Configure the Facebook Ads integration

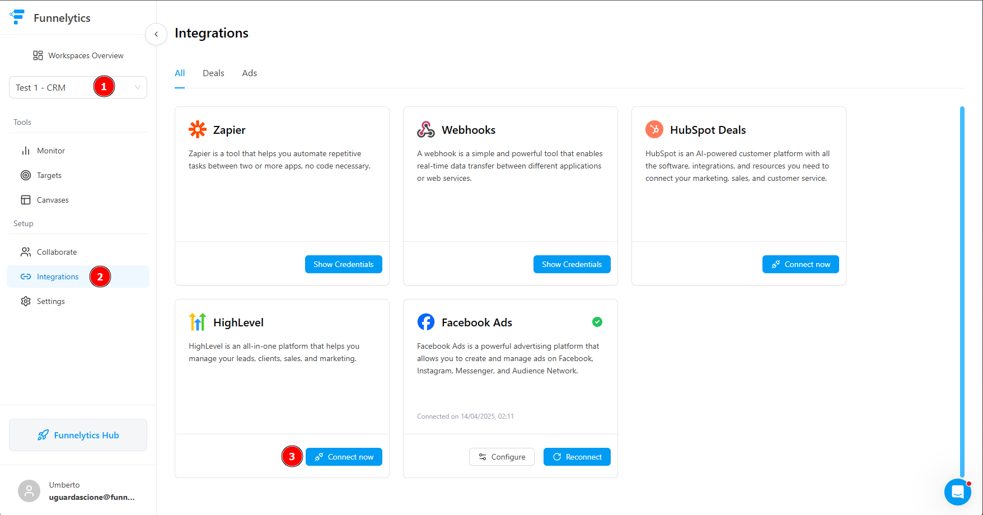502,457
